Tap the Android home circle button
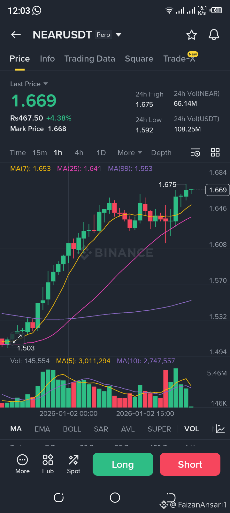230x513 pixels. click(x=115, y=498)
